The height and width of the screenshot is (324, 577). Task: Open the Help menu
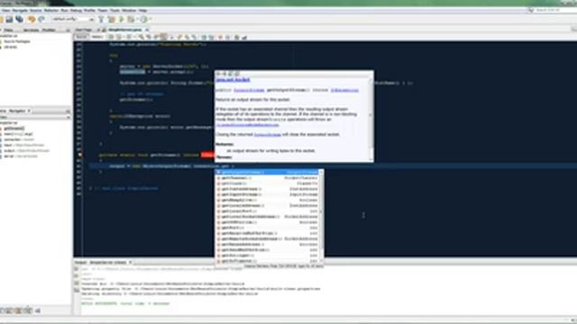(x=142, y=10)
